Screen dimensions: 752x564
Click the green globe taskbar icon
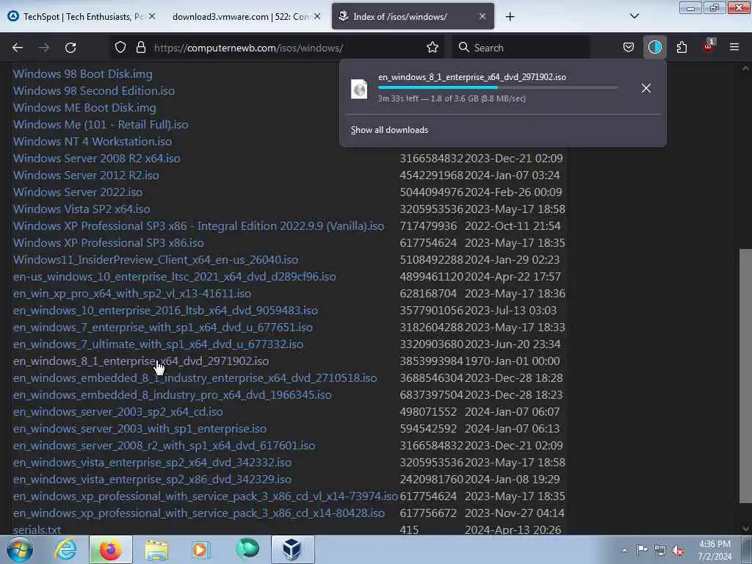point(247,549)
